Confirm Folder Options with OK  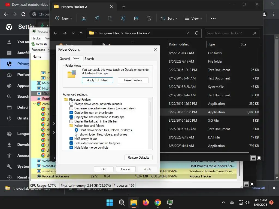point(104,169)
